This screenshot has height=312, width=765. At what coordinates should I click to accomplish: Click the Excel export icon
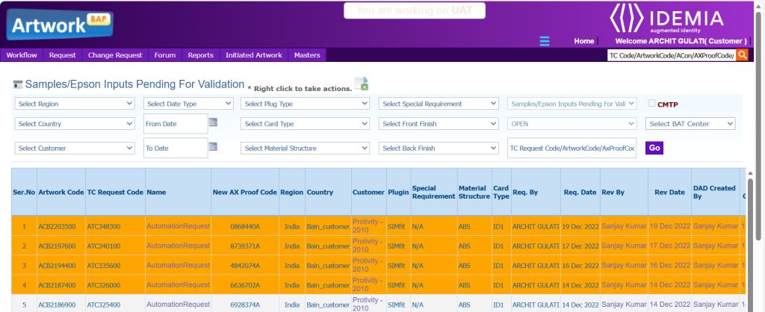pos(362,84)
